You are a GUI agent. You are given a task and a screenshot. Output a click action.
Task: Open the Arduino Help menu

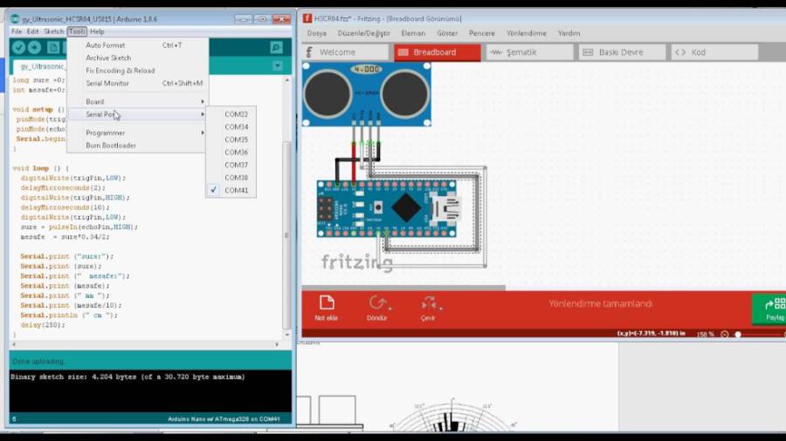(97, 31)
